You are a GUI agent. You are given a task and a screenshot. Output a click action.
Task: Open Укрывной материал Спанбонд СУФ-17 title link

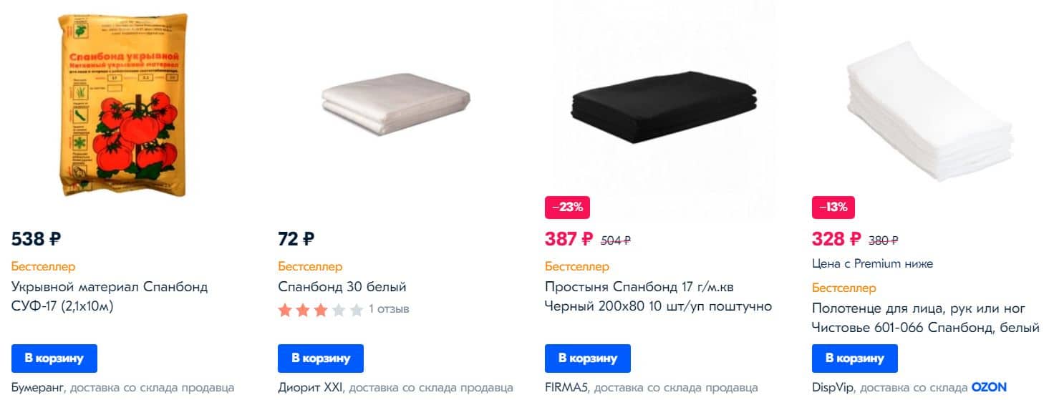[110, 297]
